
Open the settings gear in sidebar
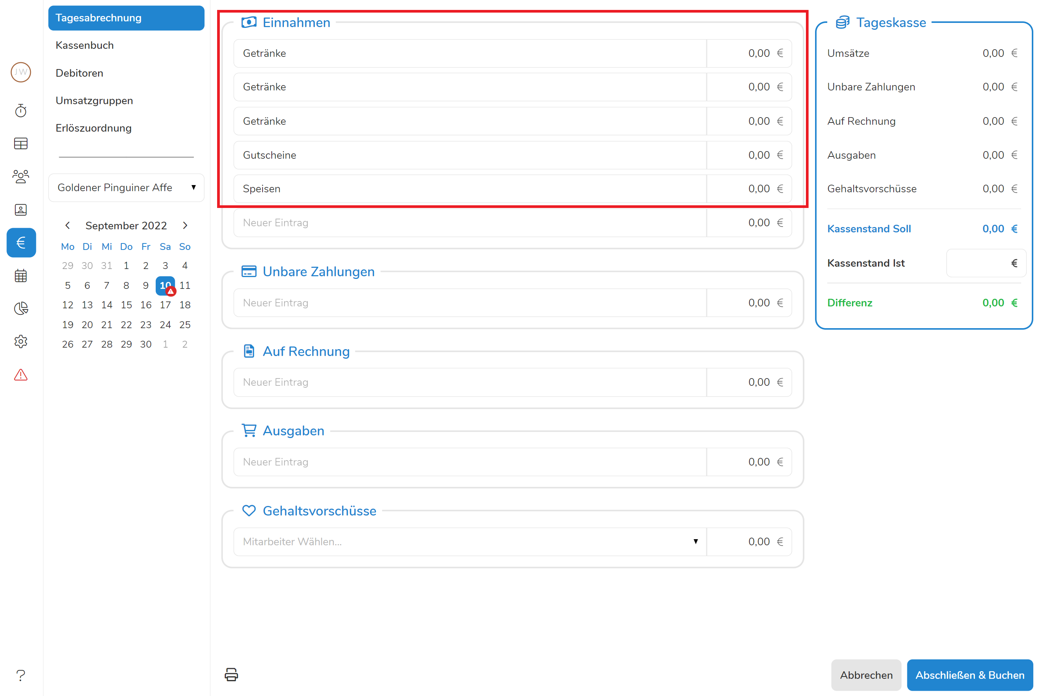tap(21, 342)
